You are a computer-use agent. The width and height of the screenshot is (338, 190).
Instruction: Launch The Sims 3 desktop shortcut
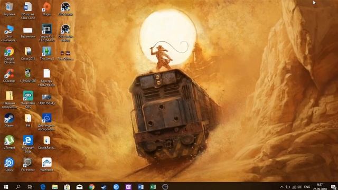[46, 53]
